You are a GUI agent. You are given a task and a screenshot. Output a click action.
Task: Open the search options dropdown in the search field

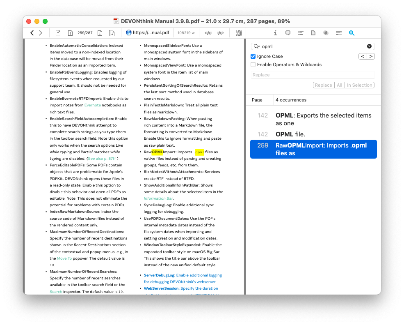click(x=257, y=46)
